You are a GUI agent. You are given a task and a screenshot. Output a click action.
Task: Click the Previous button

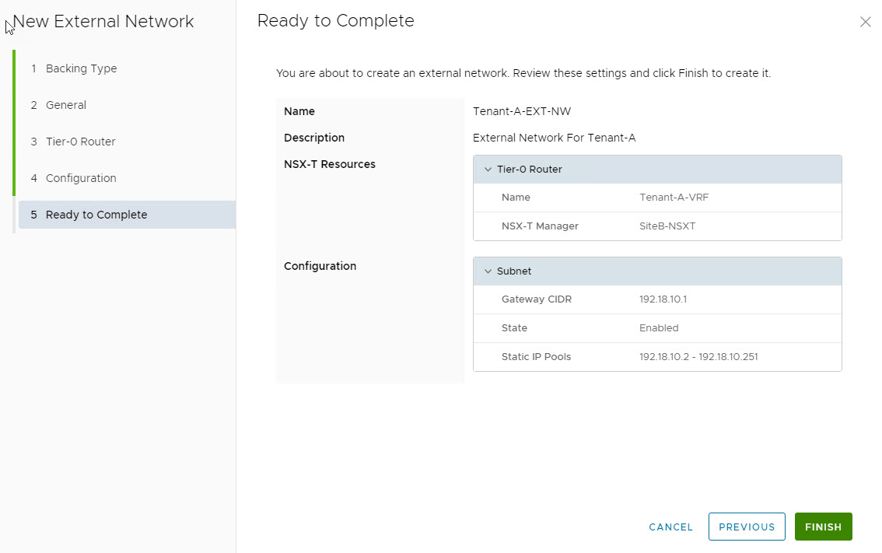pos(747,527)
